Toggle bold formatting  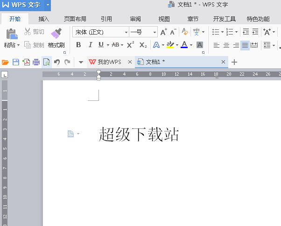[78, 45]
